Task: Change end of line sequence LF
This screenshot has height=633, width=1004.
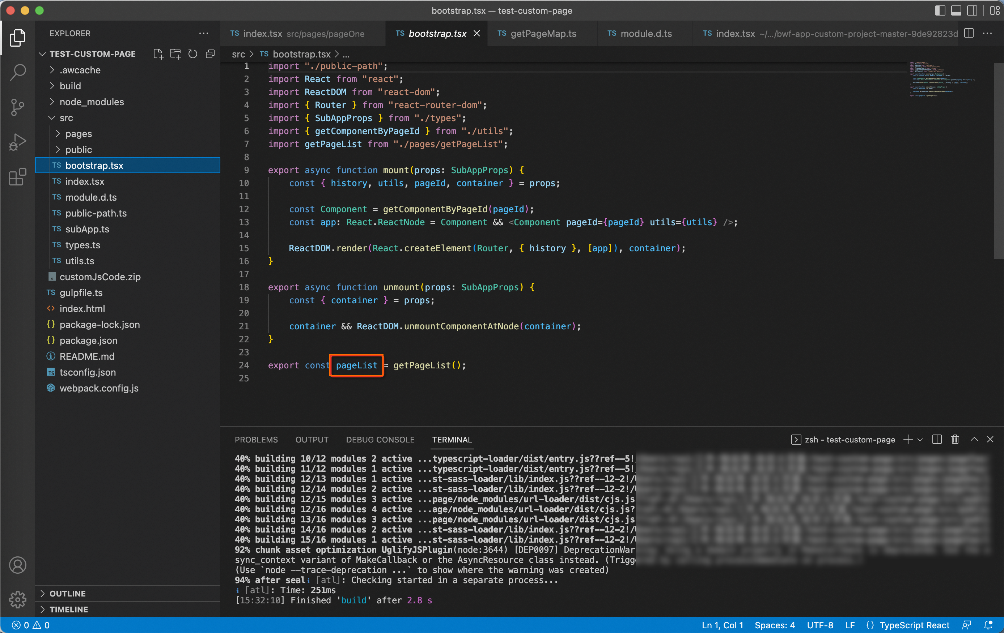Action: (850, 625)
